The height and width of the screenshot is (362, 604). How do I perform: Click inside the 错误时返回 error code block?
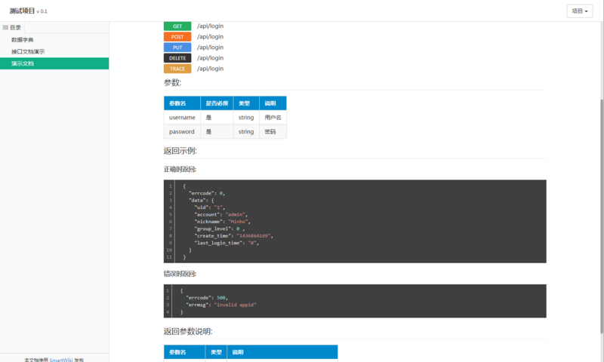click(355, 301)
